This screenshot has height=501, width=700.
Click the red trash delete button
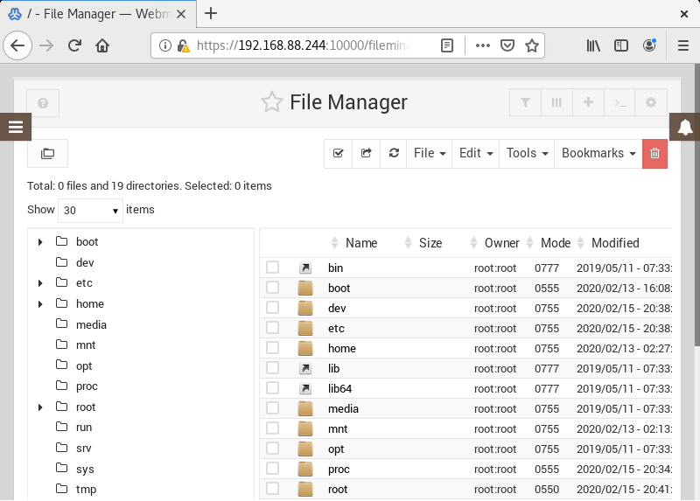pyautogui.click(x=654, y=154)
